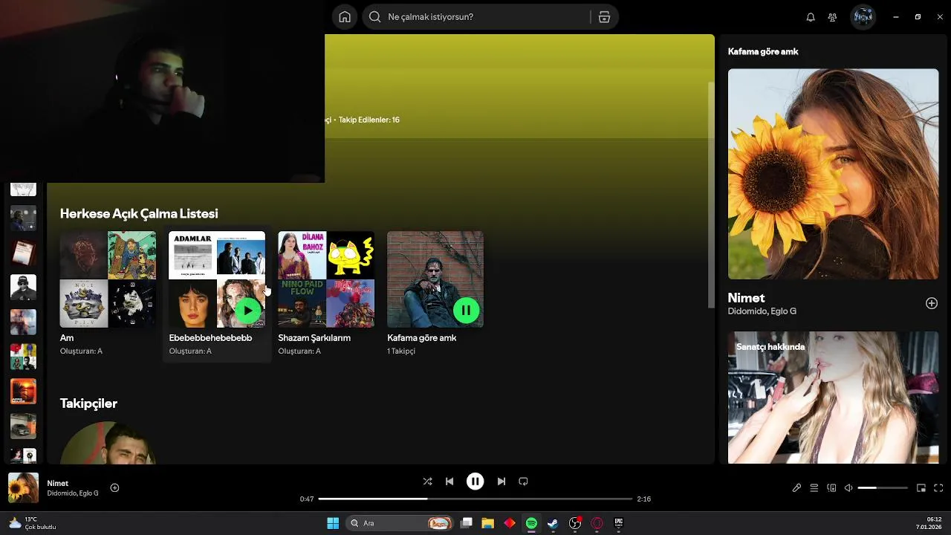
Task: Open Friend Activity icon
Action: pyautogui.click(x=832, y=17)
